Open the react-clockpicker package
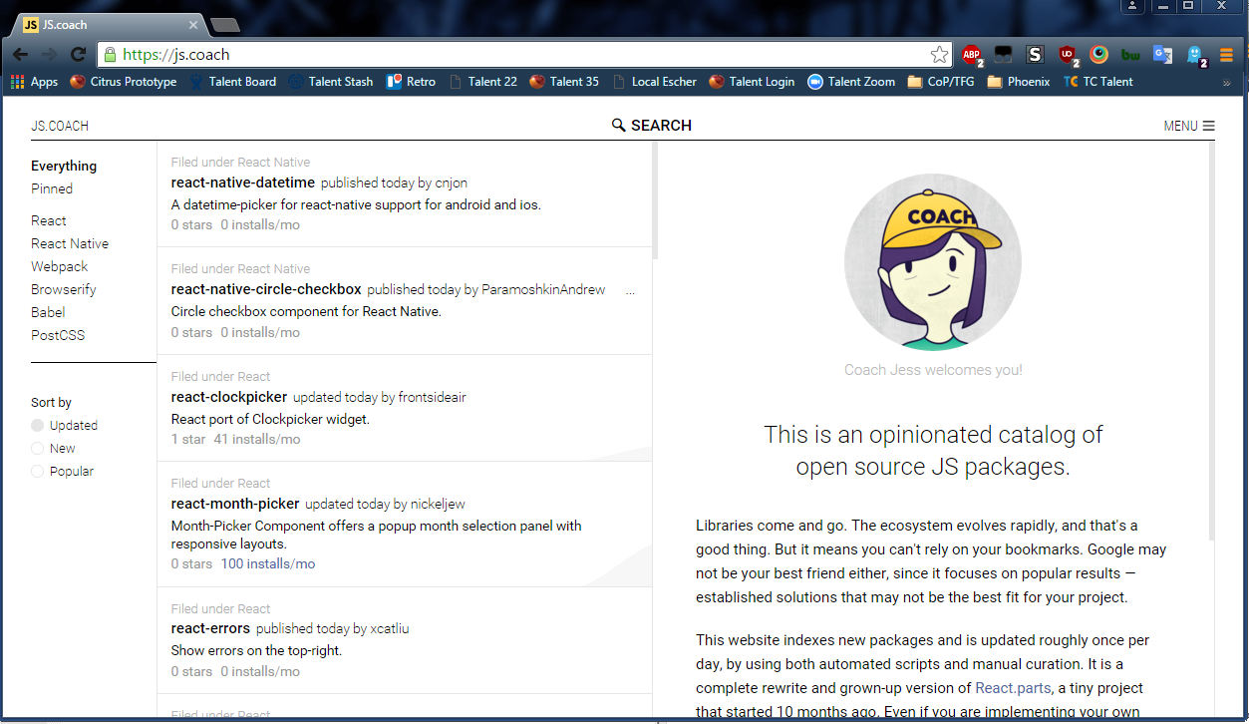The width and height of the screenshot is (1249, 724). [x=229, y=396]
